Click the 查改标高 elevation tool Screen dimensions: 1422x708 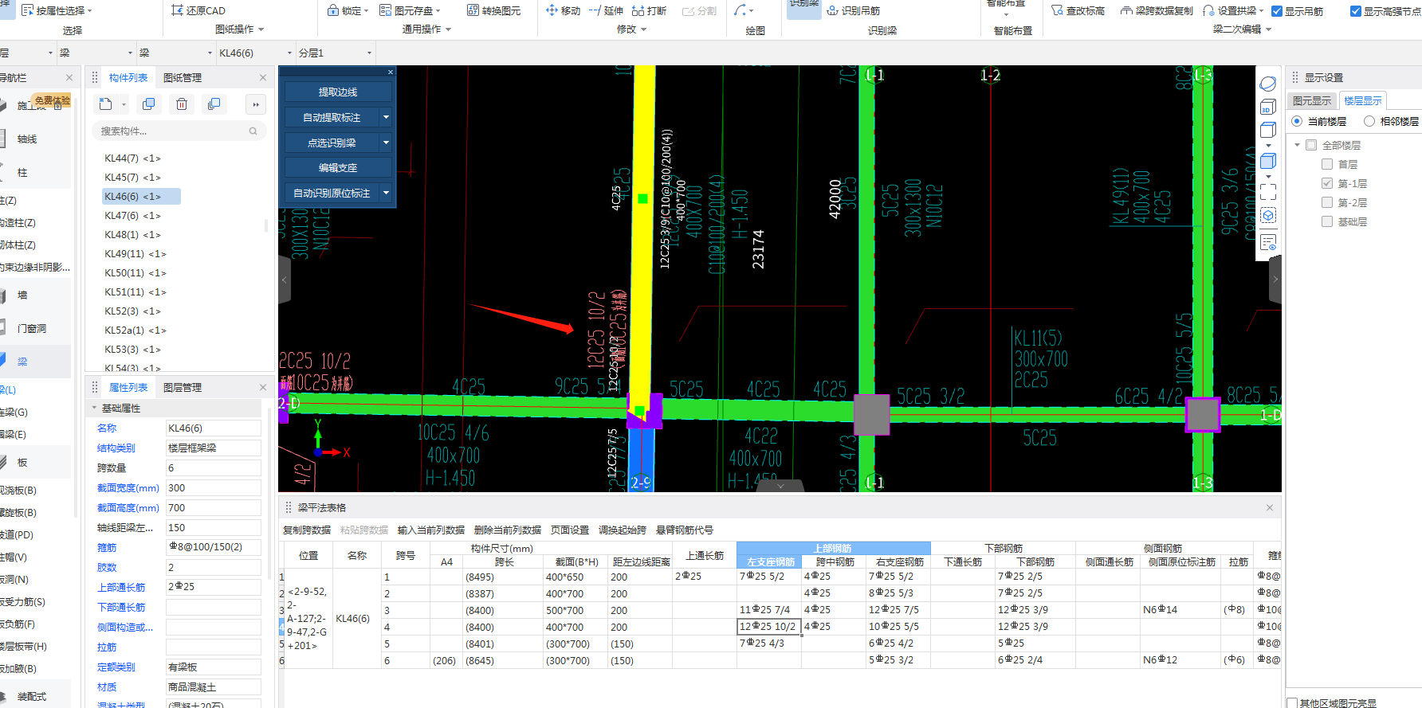tap(1078, 10)
